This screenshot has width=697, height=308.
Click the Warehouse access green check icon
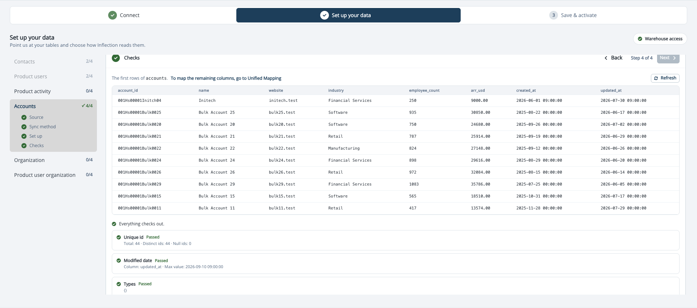click(640, 39)
